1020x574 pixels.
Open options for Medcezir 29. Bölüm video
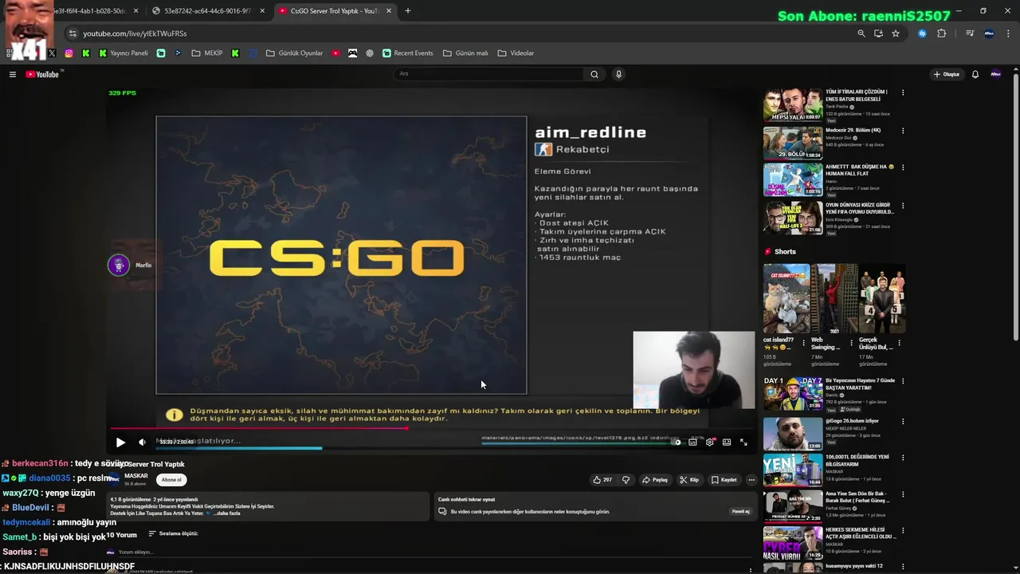tap(903, 131)
